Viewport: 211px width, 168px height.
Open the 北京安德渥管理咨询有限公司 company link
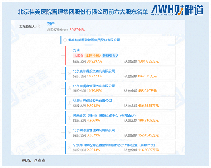coord(94,130)
